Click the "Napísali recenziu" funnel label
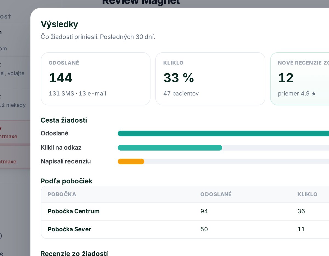This screenshot has height=256, width=329. point(66,161)
